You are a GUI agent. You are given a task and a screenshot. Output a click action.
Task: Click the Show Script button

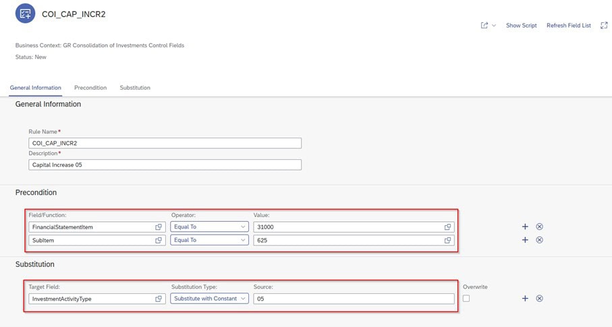pos(521,26)
